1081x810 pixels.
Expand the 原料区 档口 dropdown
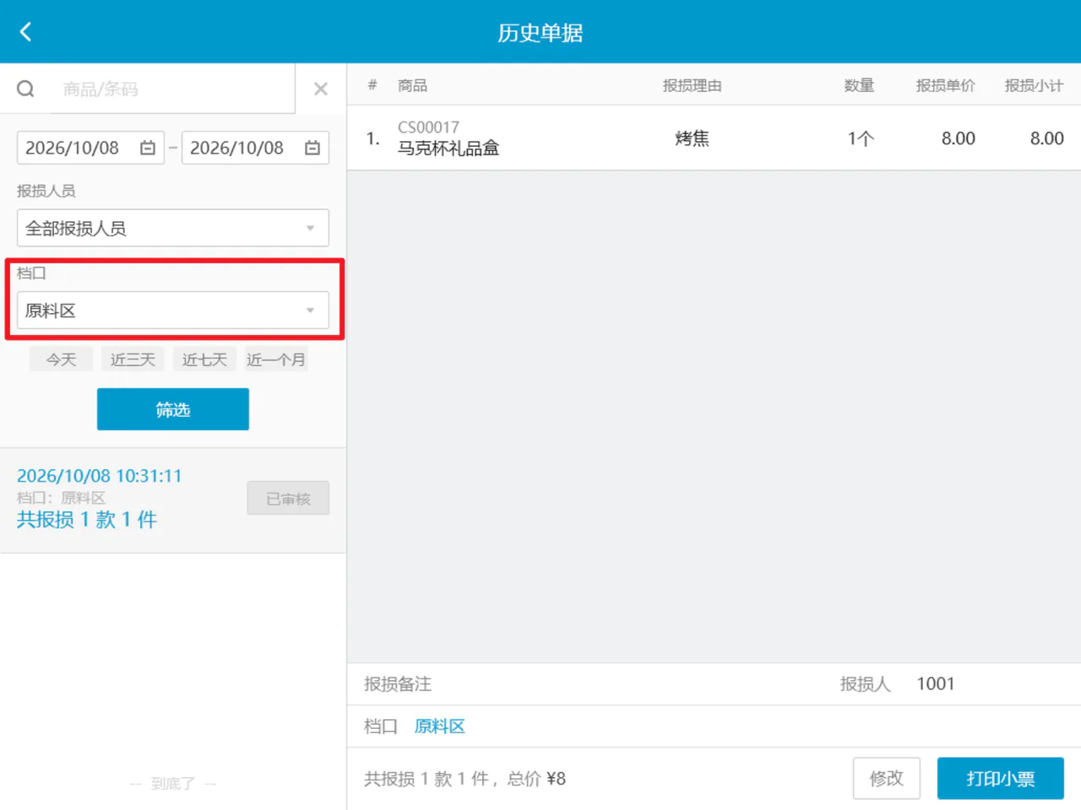click(x=173, y=310)
